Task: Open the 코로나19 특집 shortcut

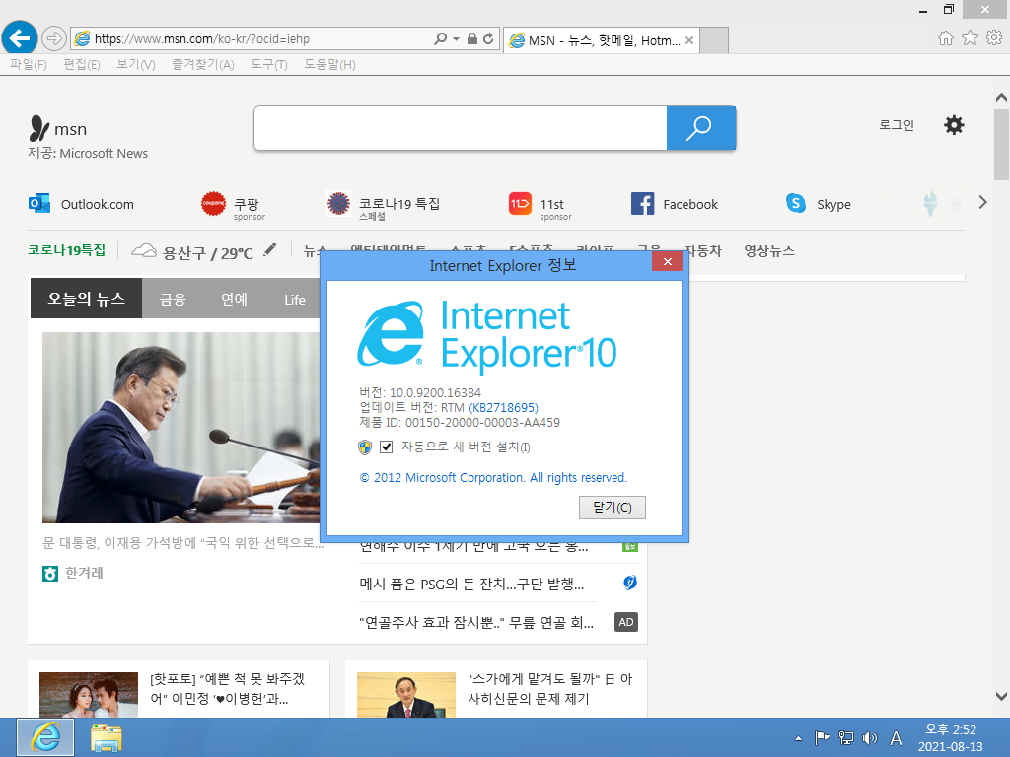Action: (x=384, y=206)
